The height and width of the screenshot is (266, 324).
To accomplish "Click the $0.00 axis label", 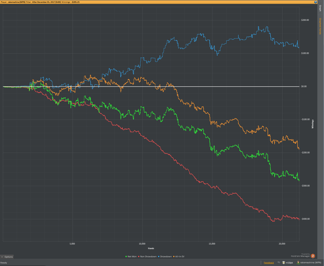I will 304,87.
